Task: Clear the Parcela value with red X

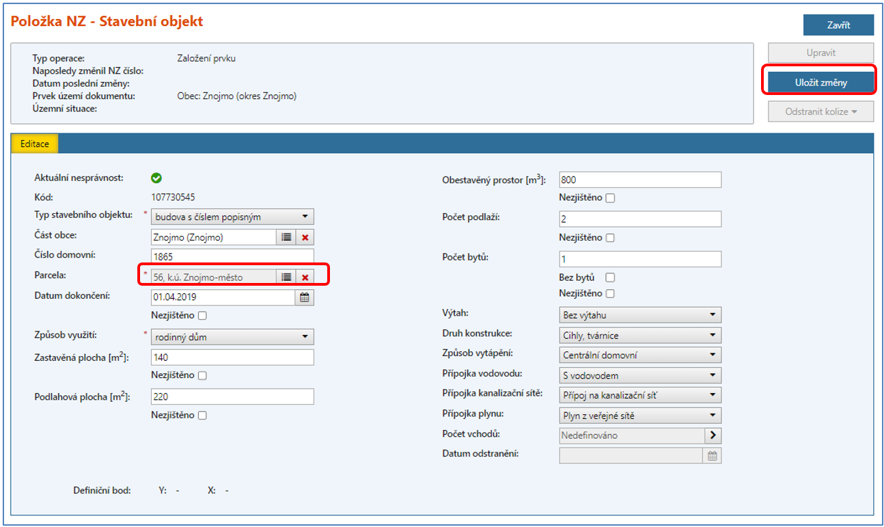Action: pos(305,277)
